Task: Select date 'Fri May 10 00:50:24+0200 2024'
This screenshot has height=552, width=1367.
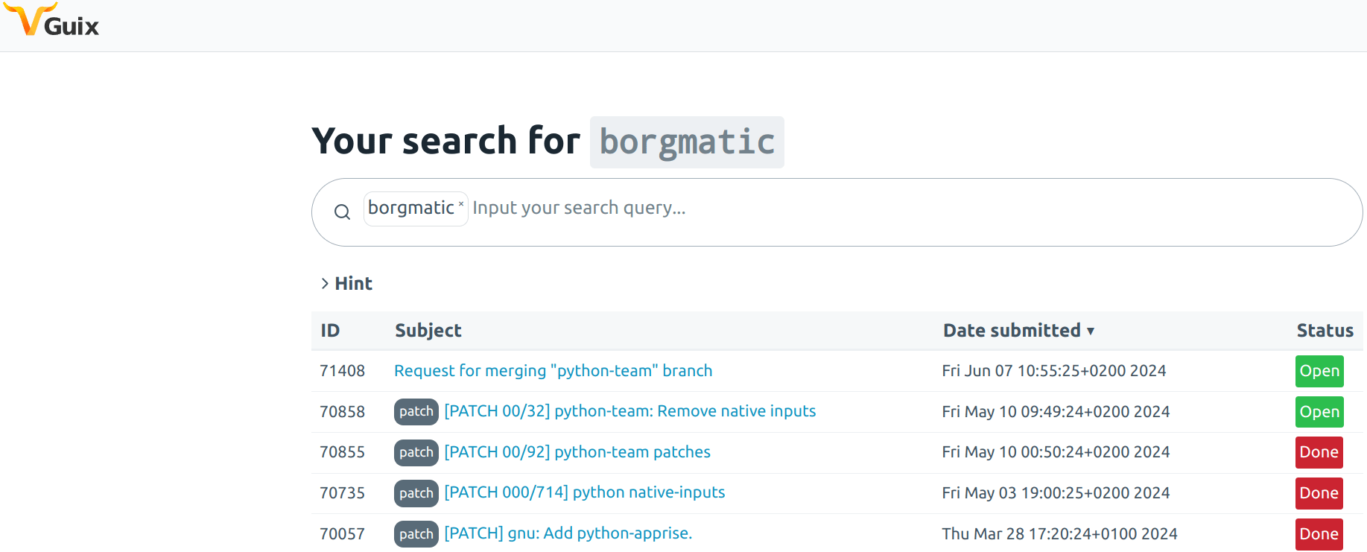Action: (1056, 452)
